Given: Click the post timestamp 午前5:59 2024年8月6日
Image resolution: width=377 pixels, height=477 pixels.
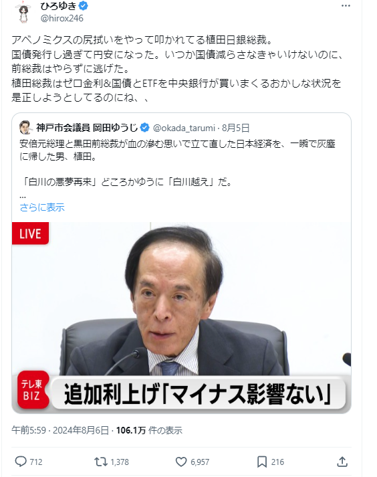Looking at the screenshot, I should [60, 430].
